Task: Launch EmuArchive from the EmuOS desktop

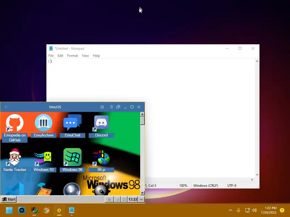Action: point(43,126)
